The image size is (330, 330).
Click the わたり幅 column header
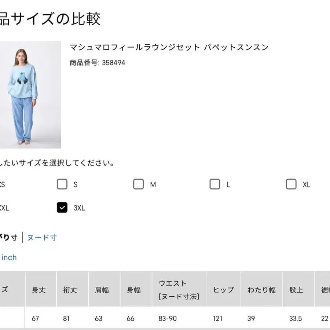(x=261, y=289)
